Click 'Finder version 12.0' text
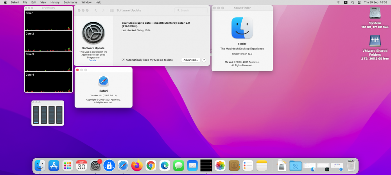Screen dimensions: 391x175 (242, 54)
